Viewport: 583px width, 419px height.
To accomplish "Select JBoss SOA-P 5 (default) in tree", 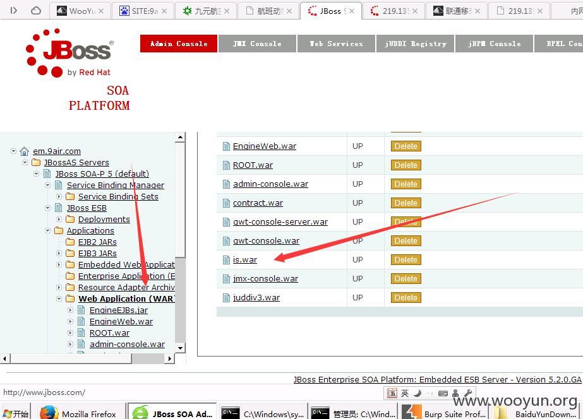I will tap(102, 174).
